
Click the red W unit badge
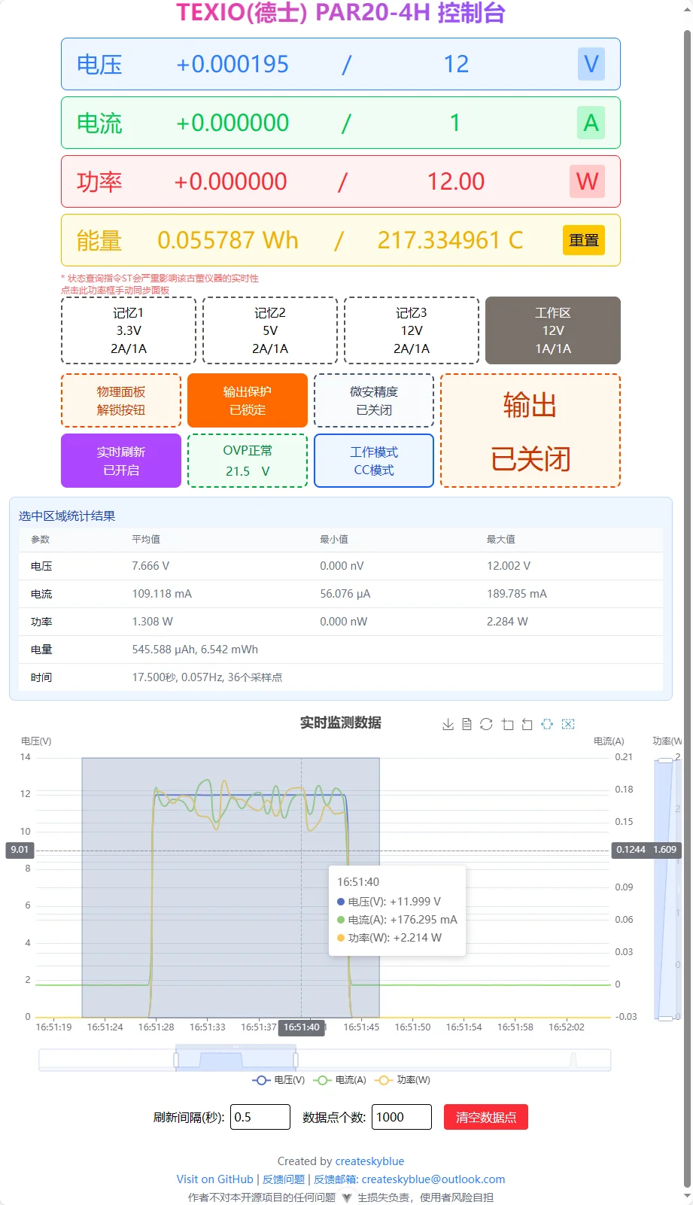point(587,181)
